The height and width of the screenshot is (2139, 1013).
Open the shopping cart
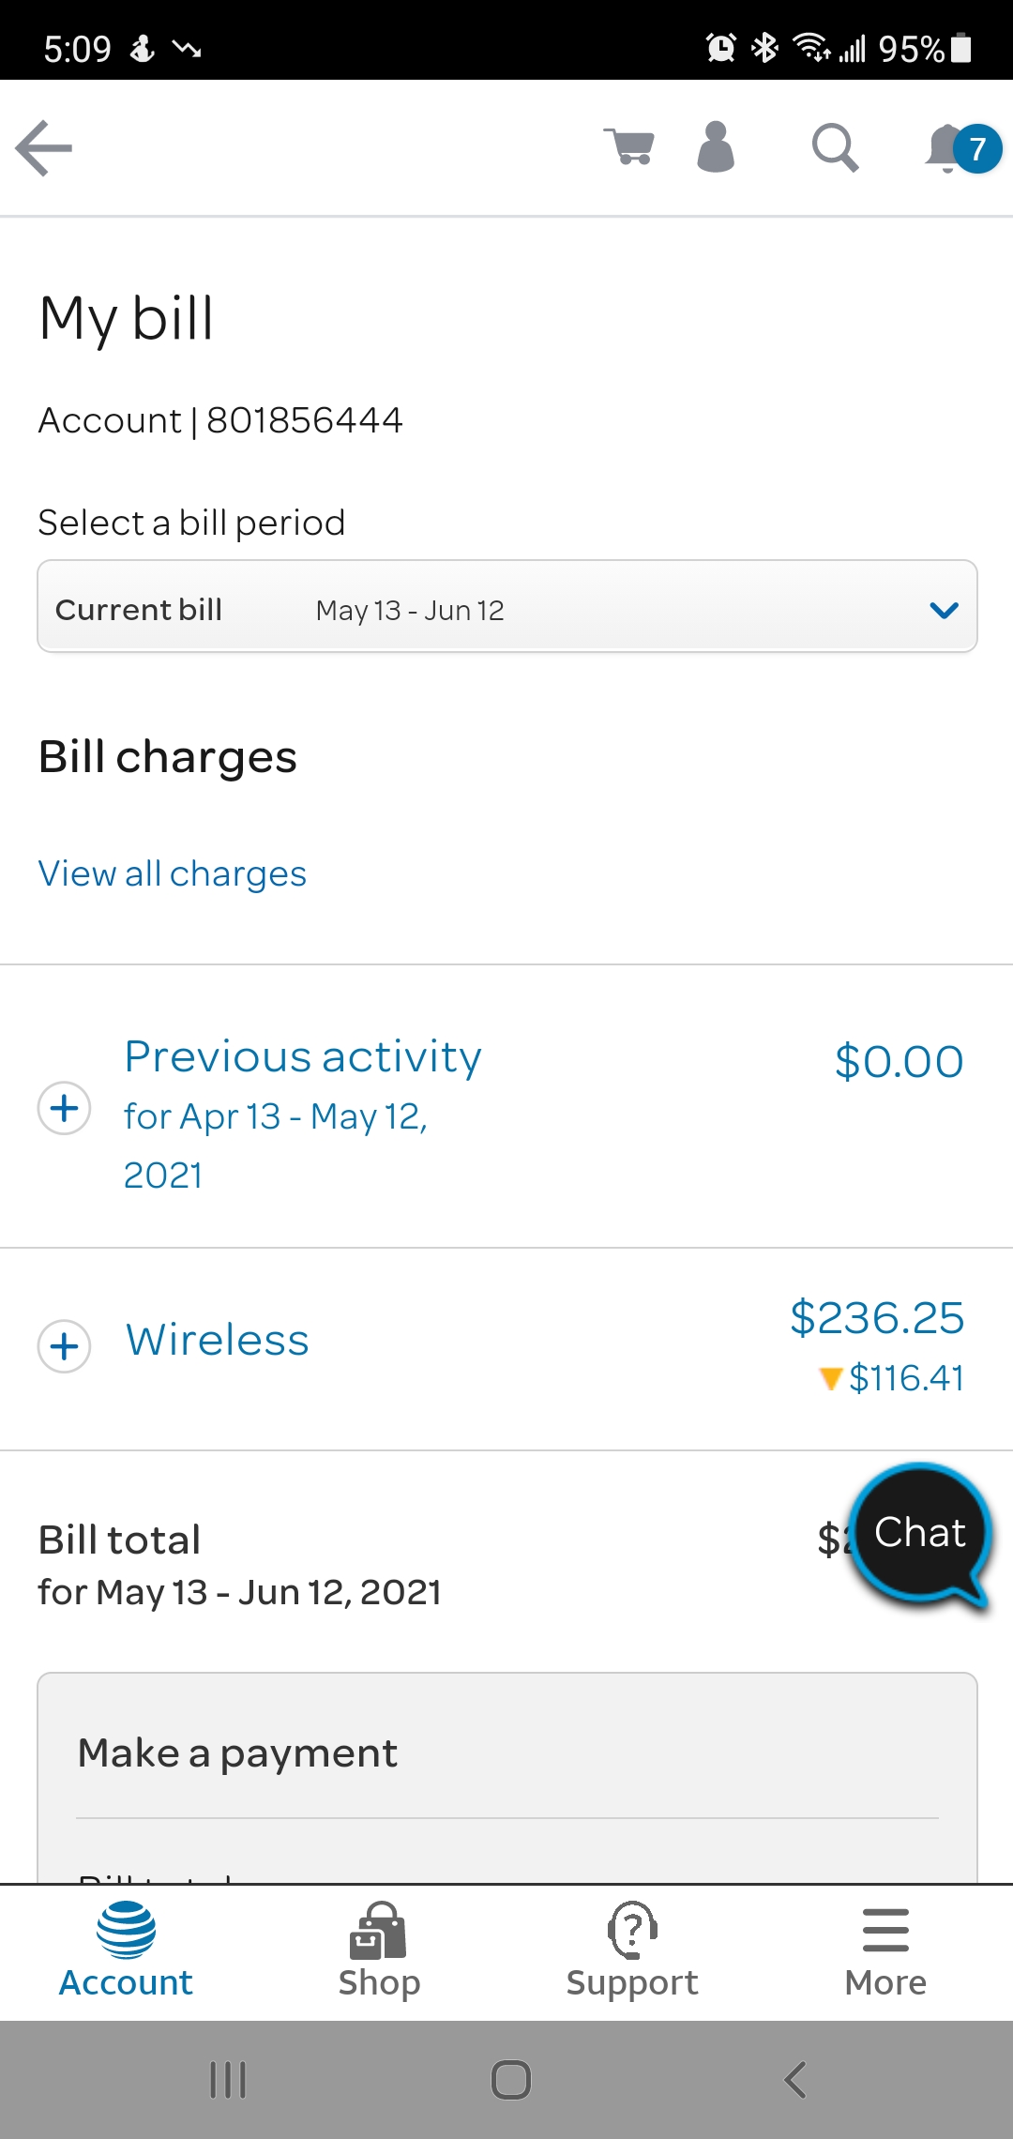click(629, 148)
